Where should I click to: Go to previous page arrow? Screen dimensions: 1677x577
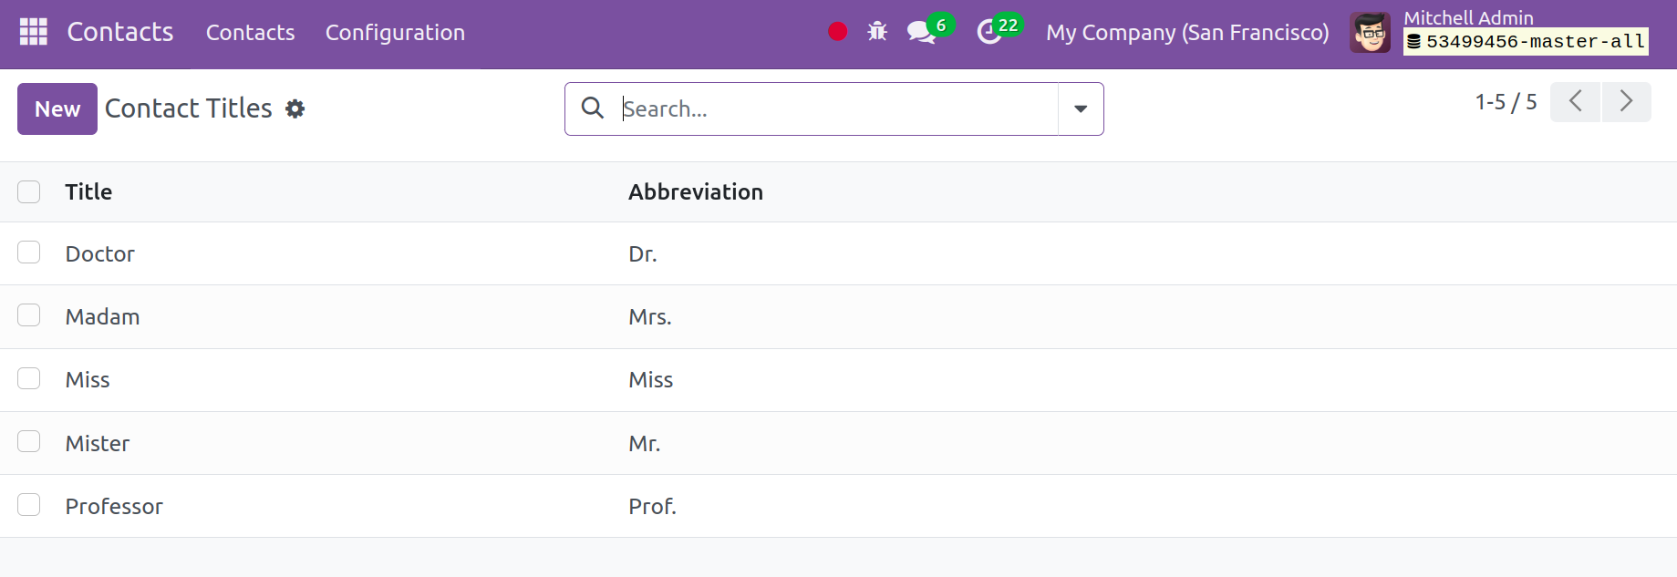(1575, 101)
